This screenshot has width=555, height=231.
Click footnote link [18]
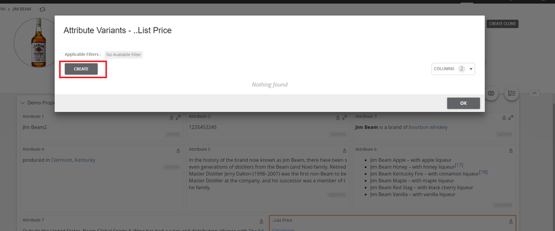pos(483,172)
